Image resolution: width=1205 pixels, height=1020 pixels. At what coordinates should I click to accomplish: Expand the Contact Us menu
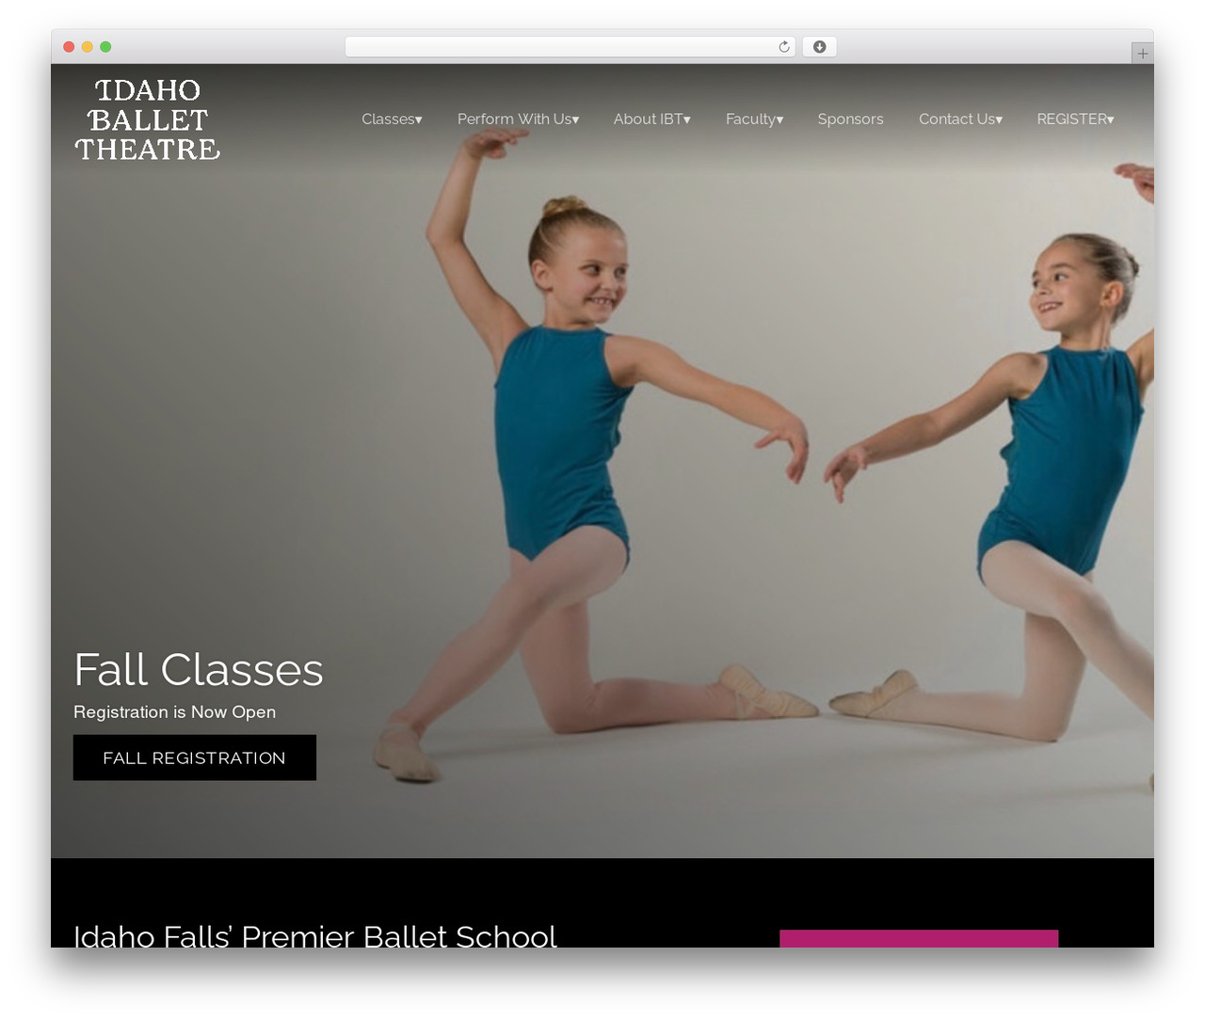point(960,119)
